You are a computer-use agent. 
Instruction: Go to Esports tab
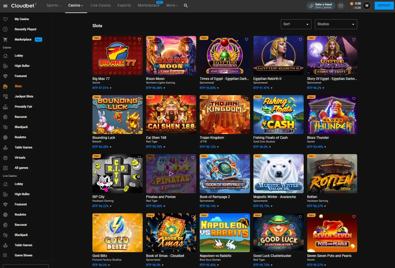pyautogui.click(x=124, y=5)
